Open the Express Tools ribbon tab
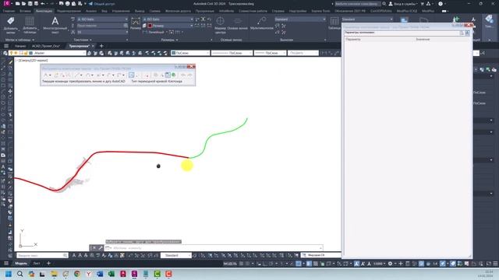Image resolution: width=499 pixels, height=280 pixels. click(x=320, y=11)
